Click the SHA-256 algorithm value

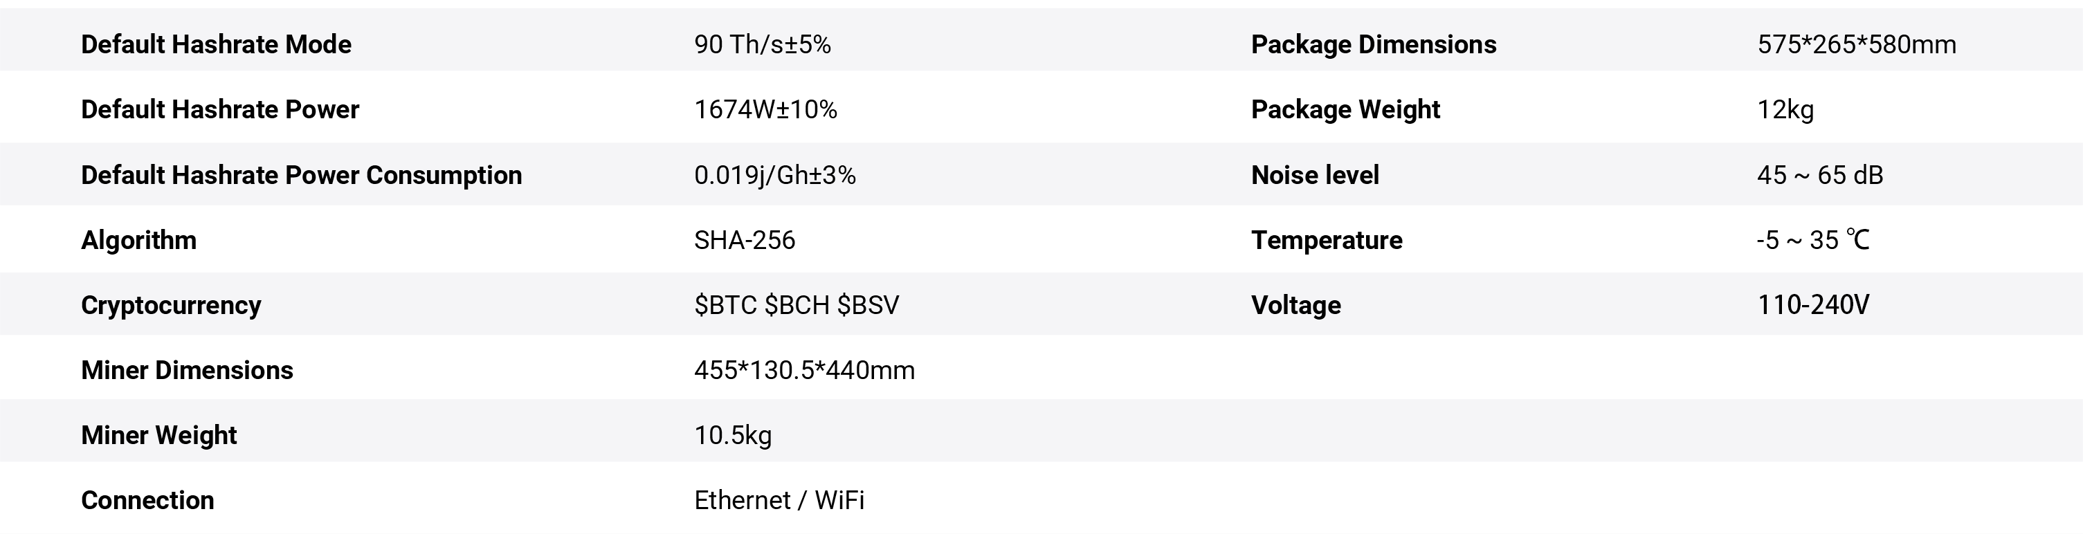tap(744, 240)
